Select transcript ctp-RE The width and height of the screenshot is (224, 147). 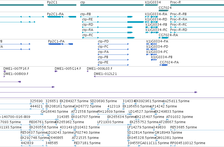(113, 22)
